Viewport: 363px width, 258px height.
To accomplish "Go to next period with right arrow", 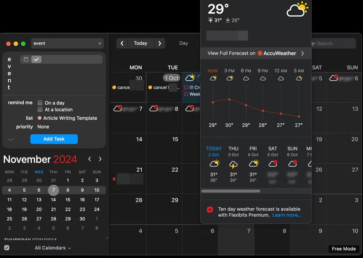I will pyautogui.click(x=159, y=43).
